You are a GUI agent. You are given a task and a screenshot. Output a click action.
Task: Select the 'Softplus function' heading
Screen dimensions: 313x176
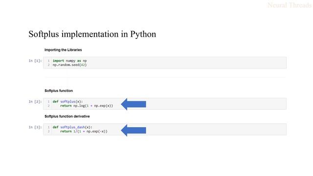[x=59, y=90]
